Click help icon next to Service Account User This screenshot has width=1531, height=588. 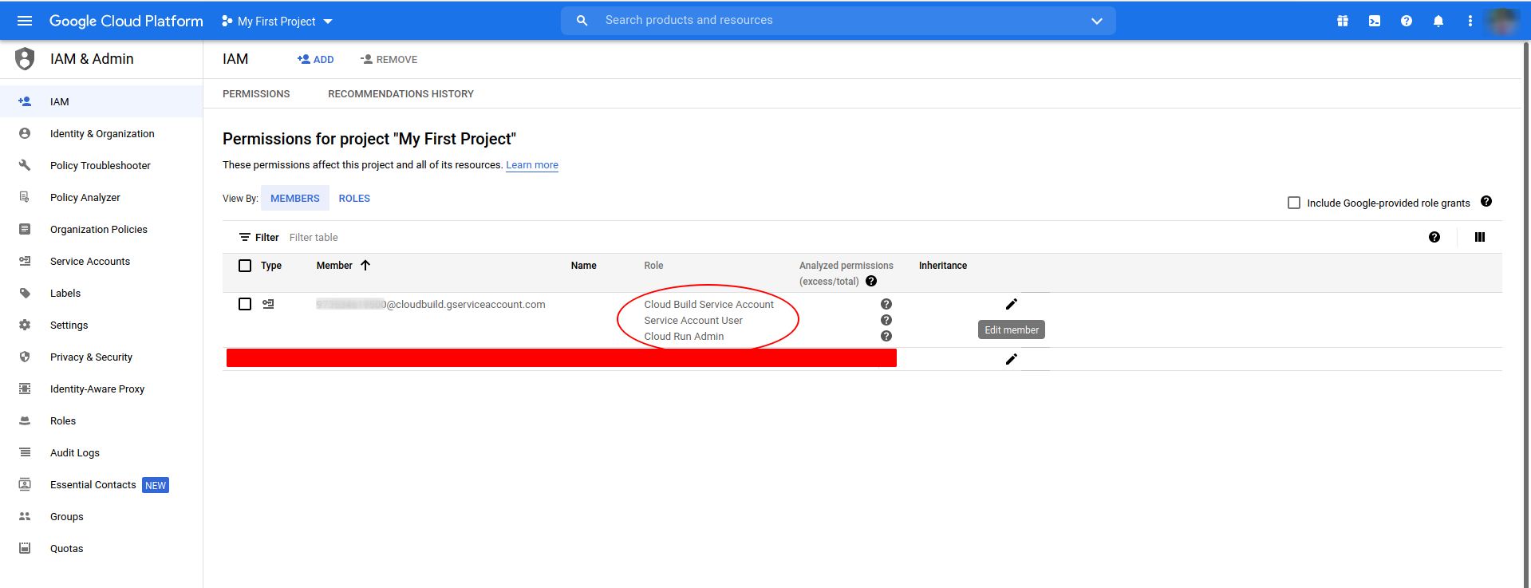point(886,320)
